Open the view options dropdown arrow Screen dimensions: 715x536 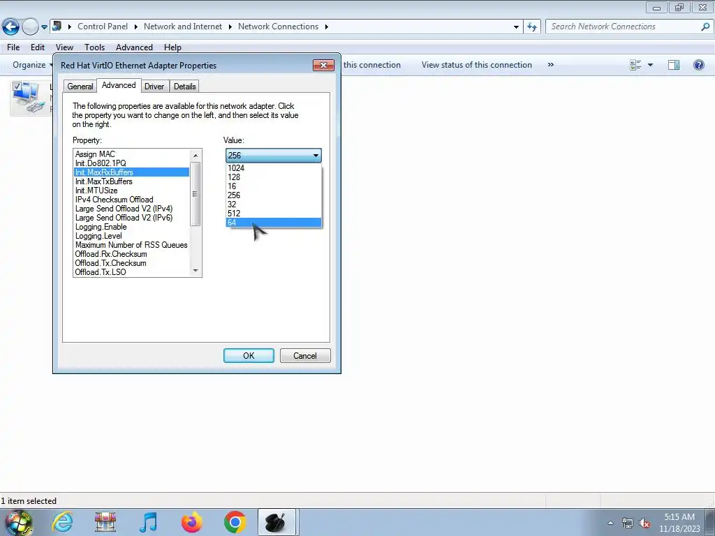(x=650, y=65)
